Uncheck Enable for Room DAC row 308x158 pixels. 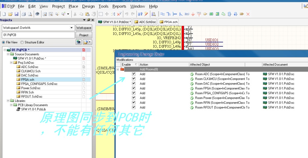[x=134, y=83]
